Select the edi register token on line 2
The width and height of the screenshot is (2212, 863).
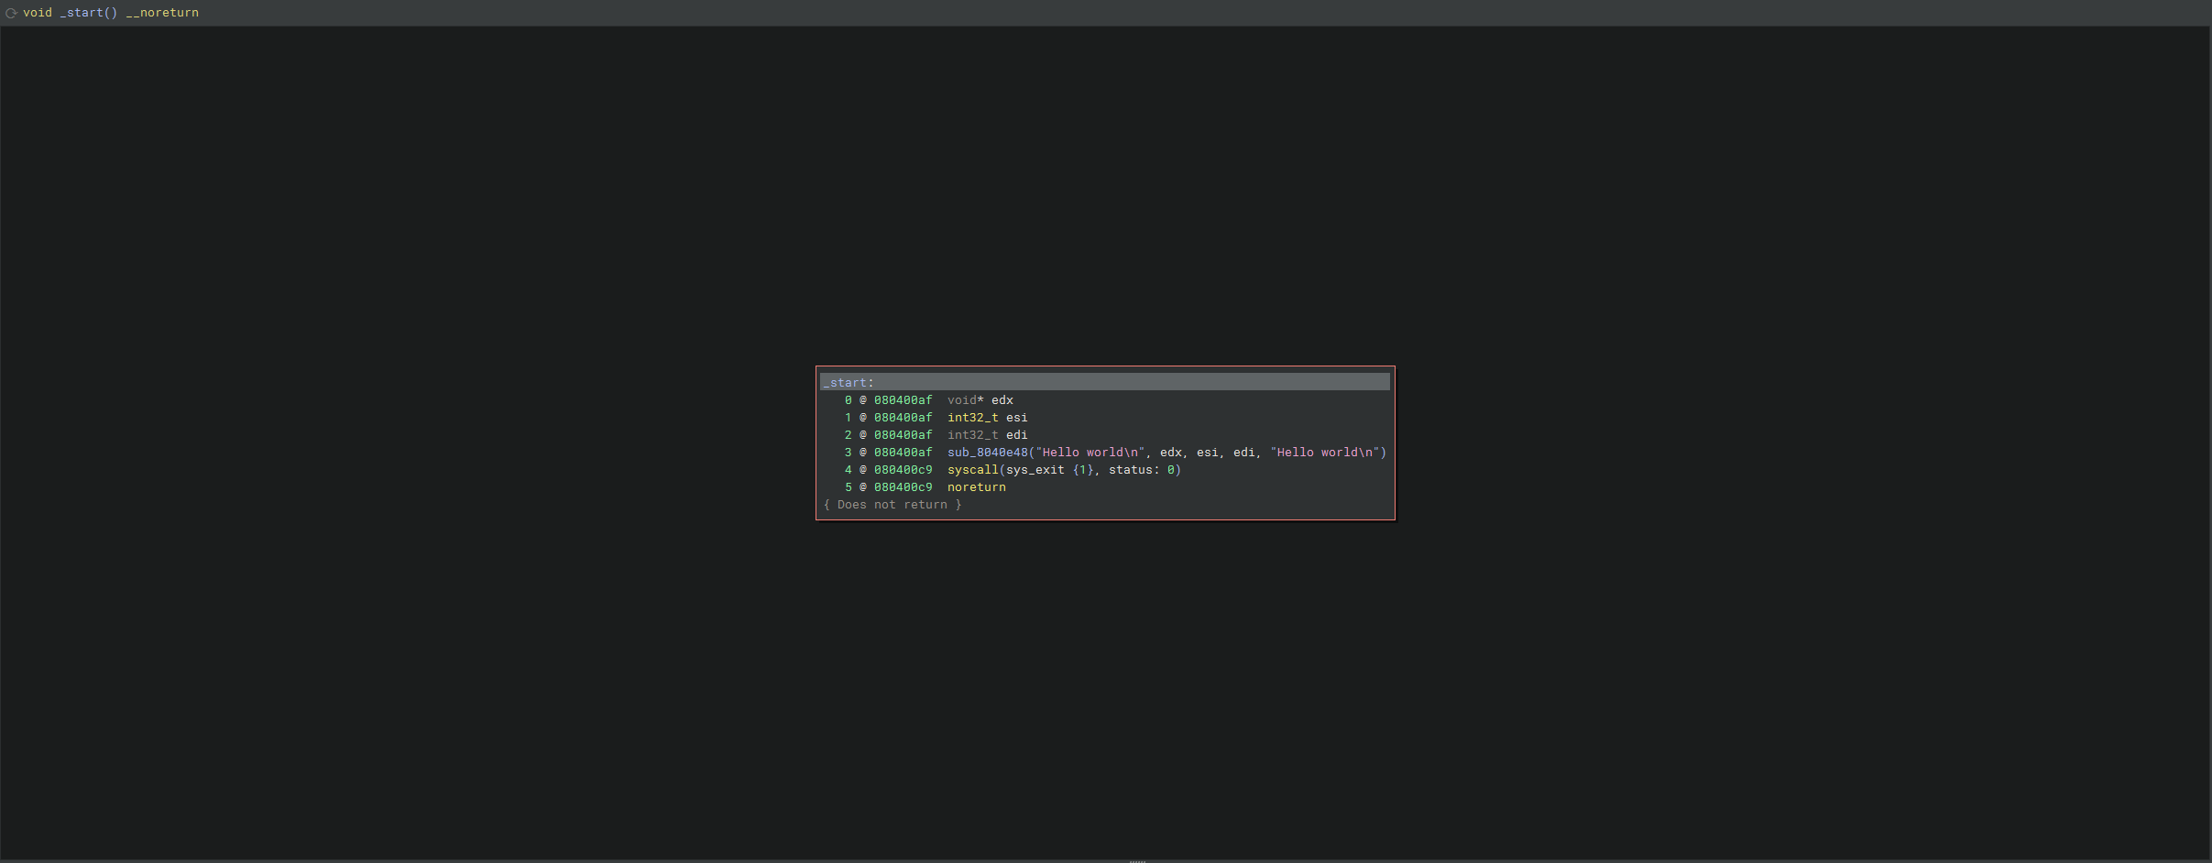coord(1019,435)
